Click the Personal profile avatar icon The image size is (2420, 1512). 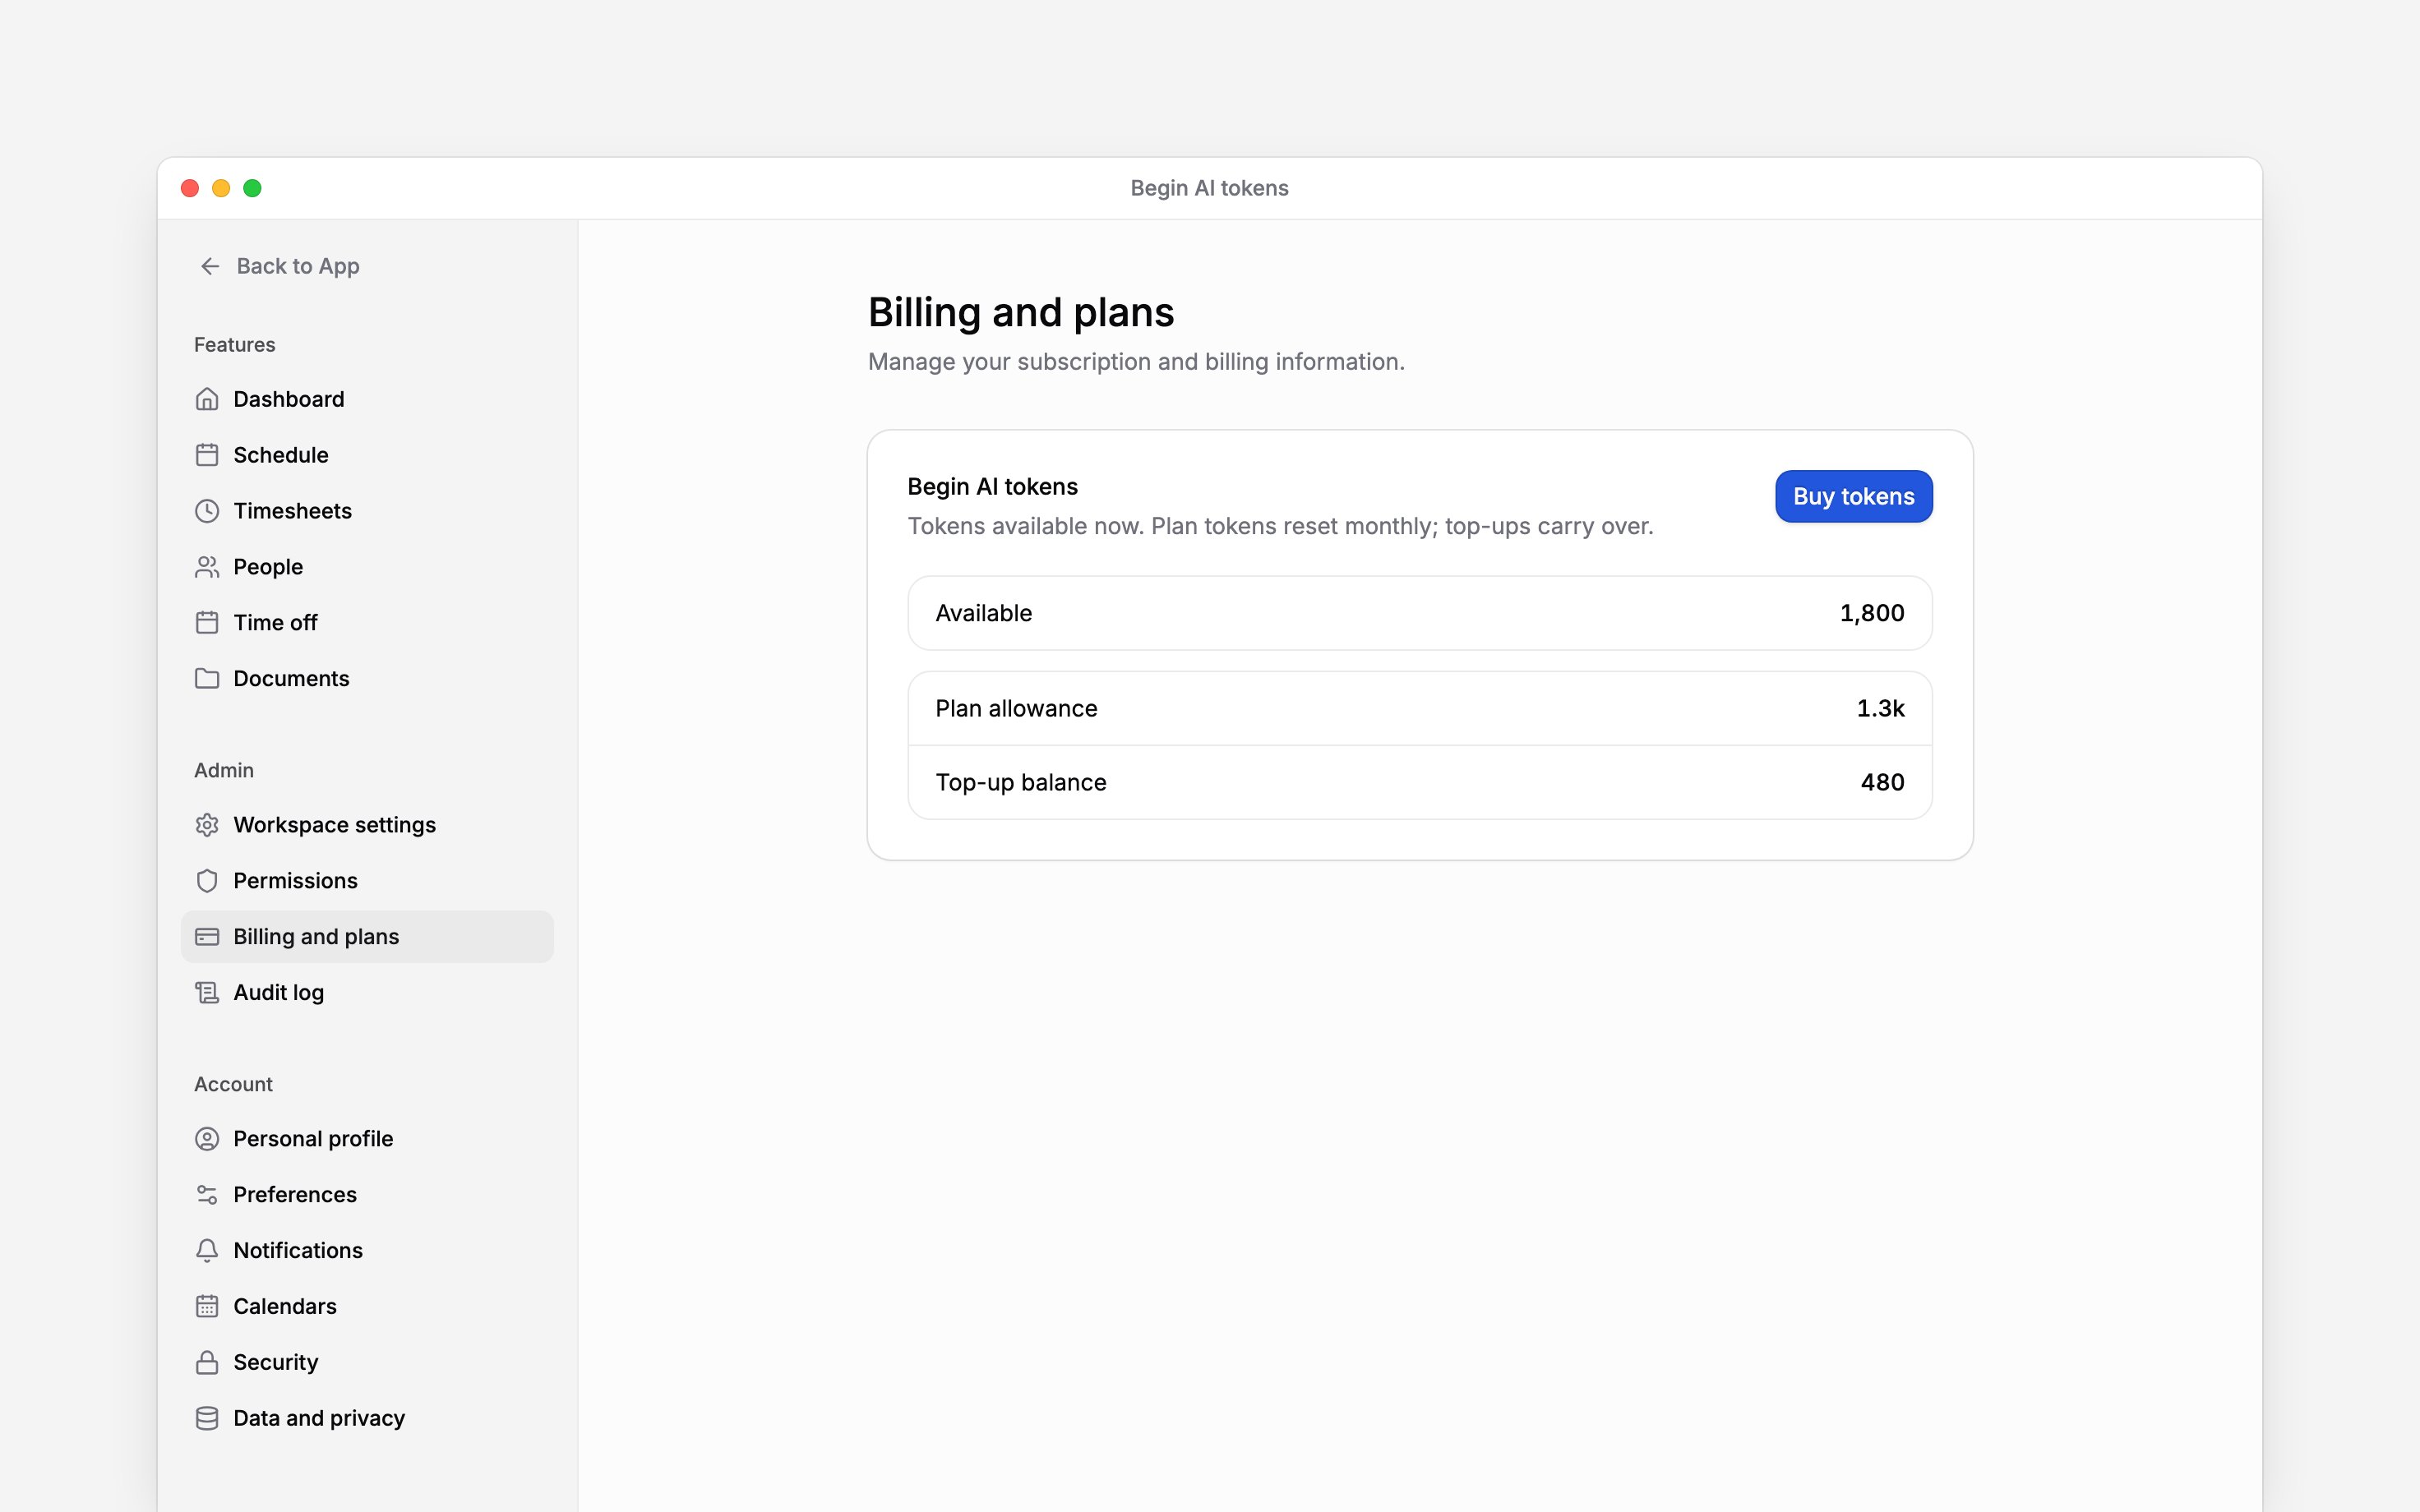point(207,1139)
